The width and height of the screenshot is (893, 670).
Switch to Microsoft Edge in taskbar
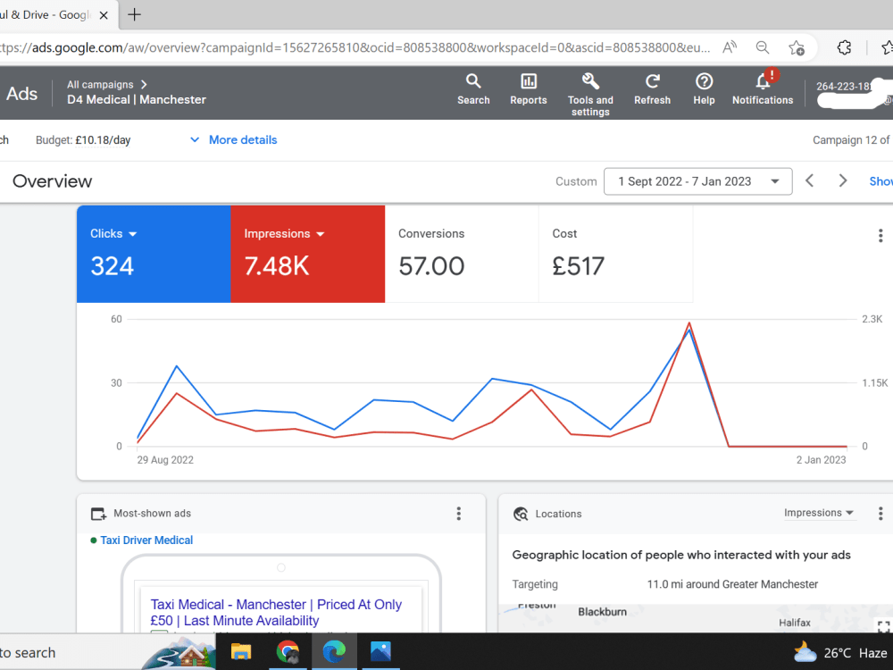[x=334, y=651]
